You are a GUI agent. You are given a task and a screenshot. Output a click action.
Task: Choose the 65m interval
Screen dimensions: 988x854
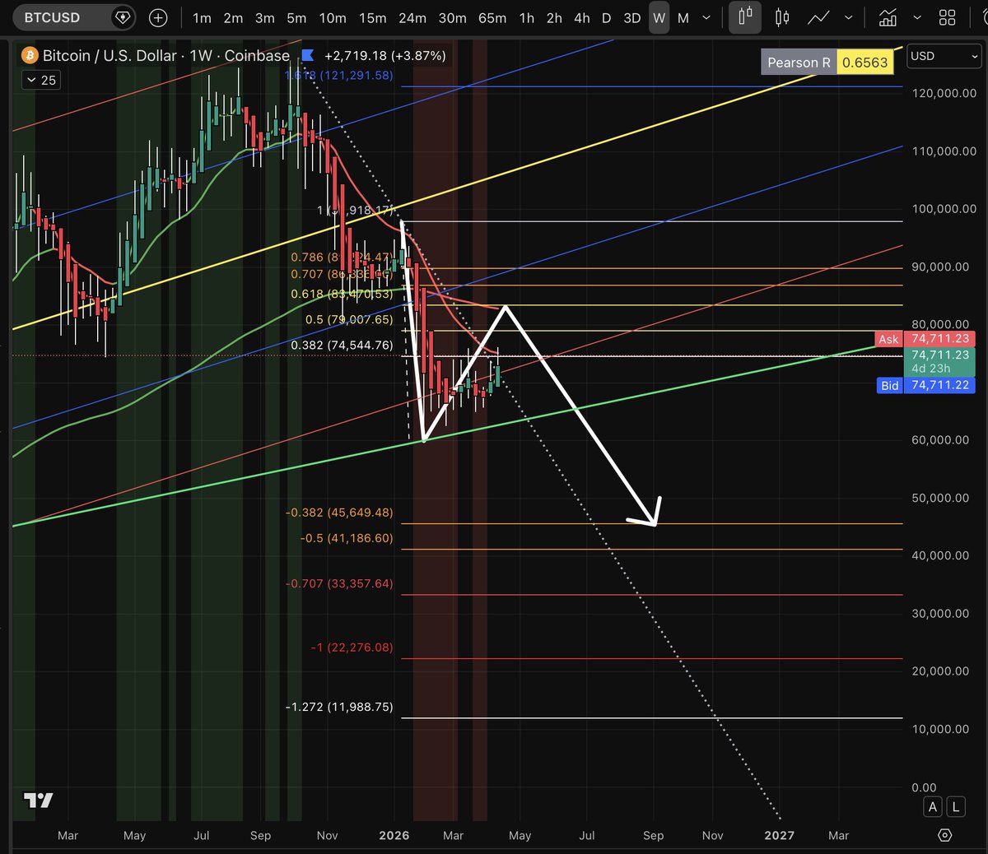click(x=492, y=17)
